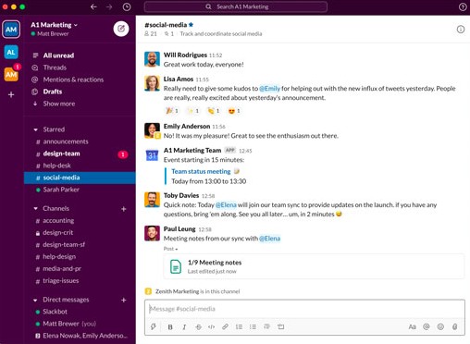The width and height of the screenshot is (470, 344).
Task: Open shortcuts lightning bolt in composer
Action: pos(154,326)
